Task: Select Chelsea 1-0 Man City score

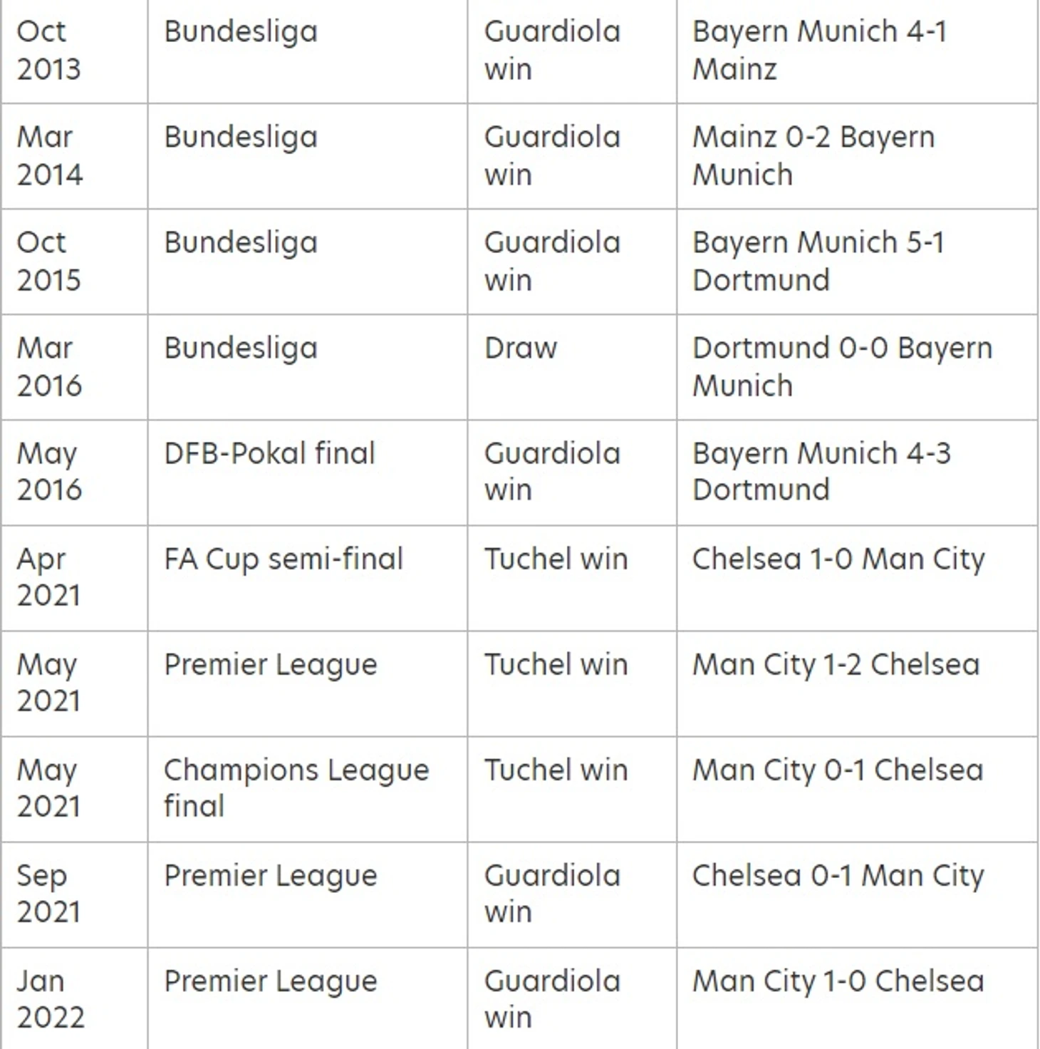Action: coord(838,559)
